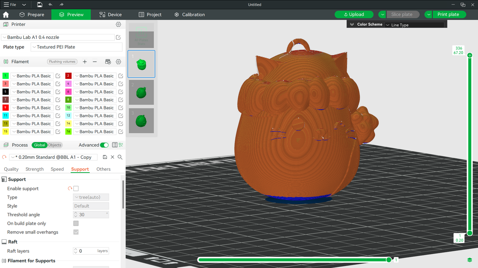Toggle the Advanced switch off
Screen dimensions: 478x268
coord(104,145)
